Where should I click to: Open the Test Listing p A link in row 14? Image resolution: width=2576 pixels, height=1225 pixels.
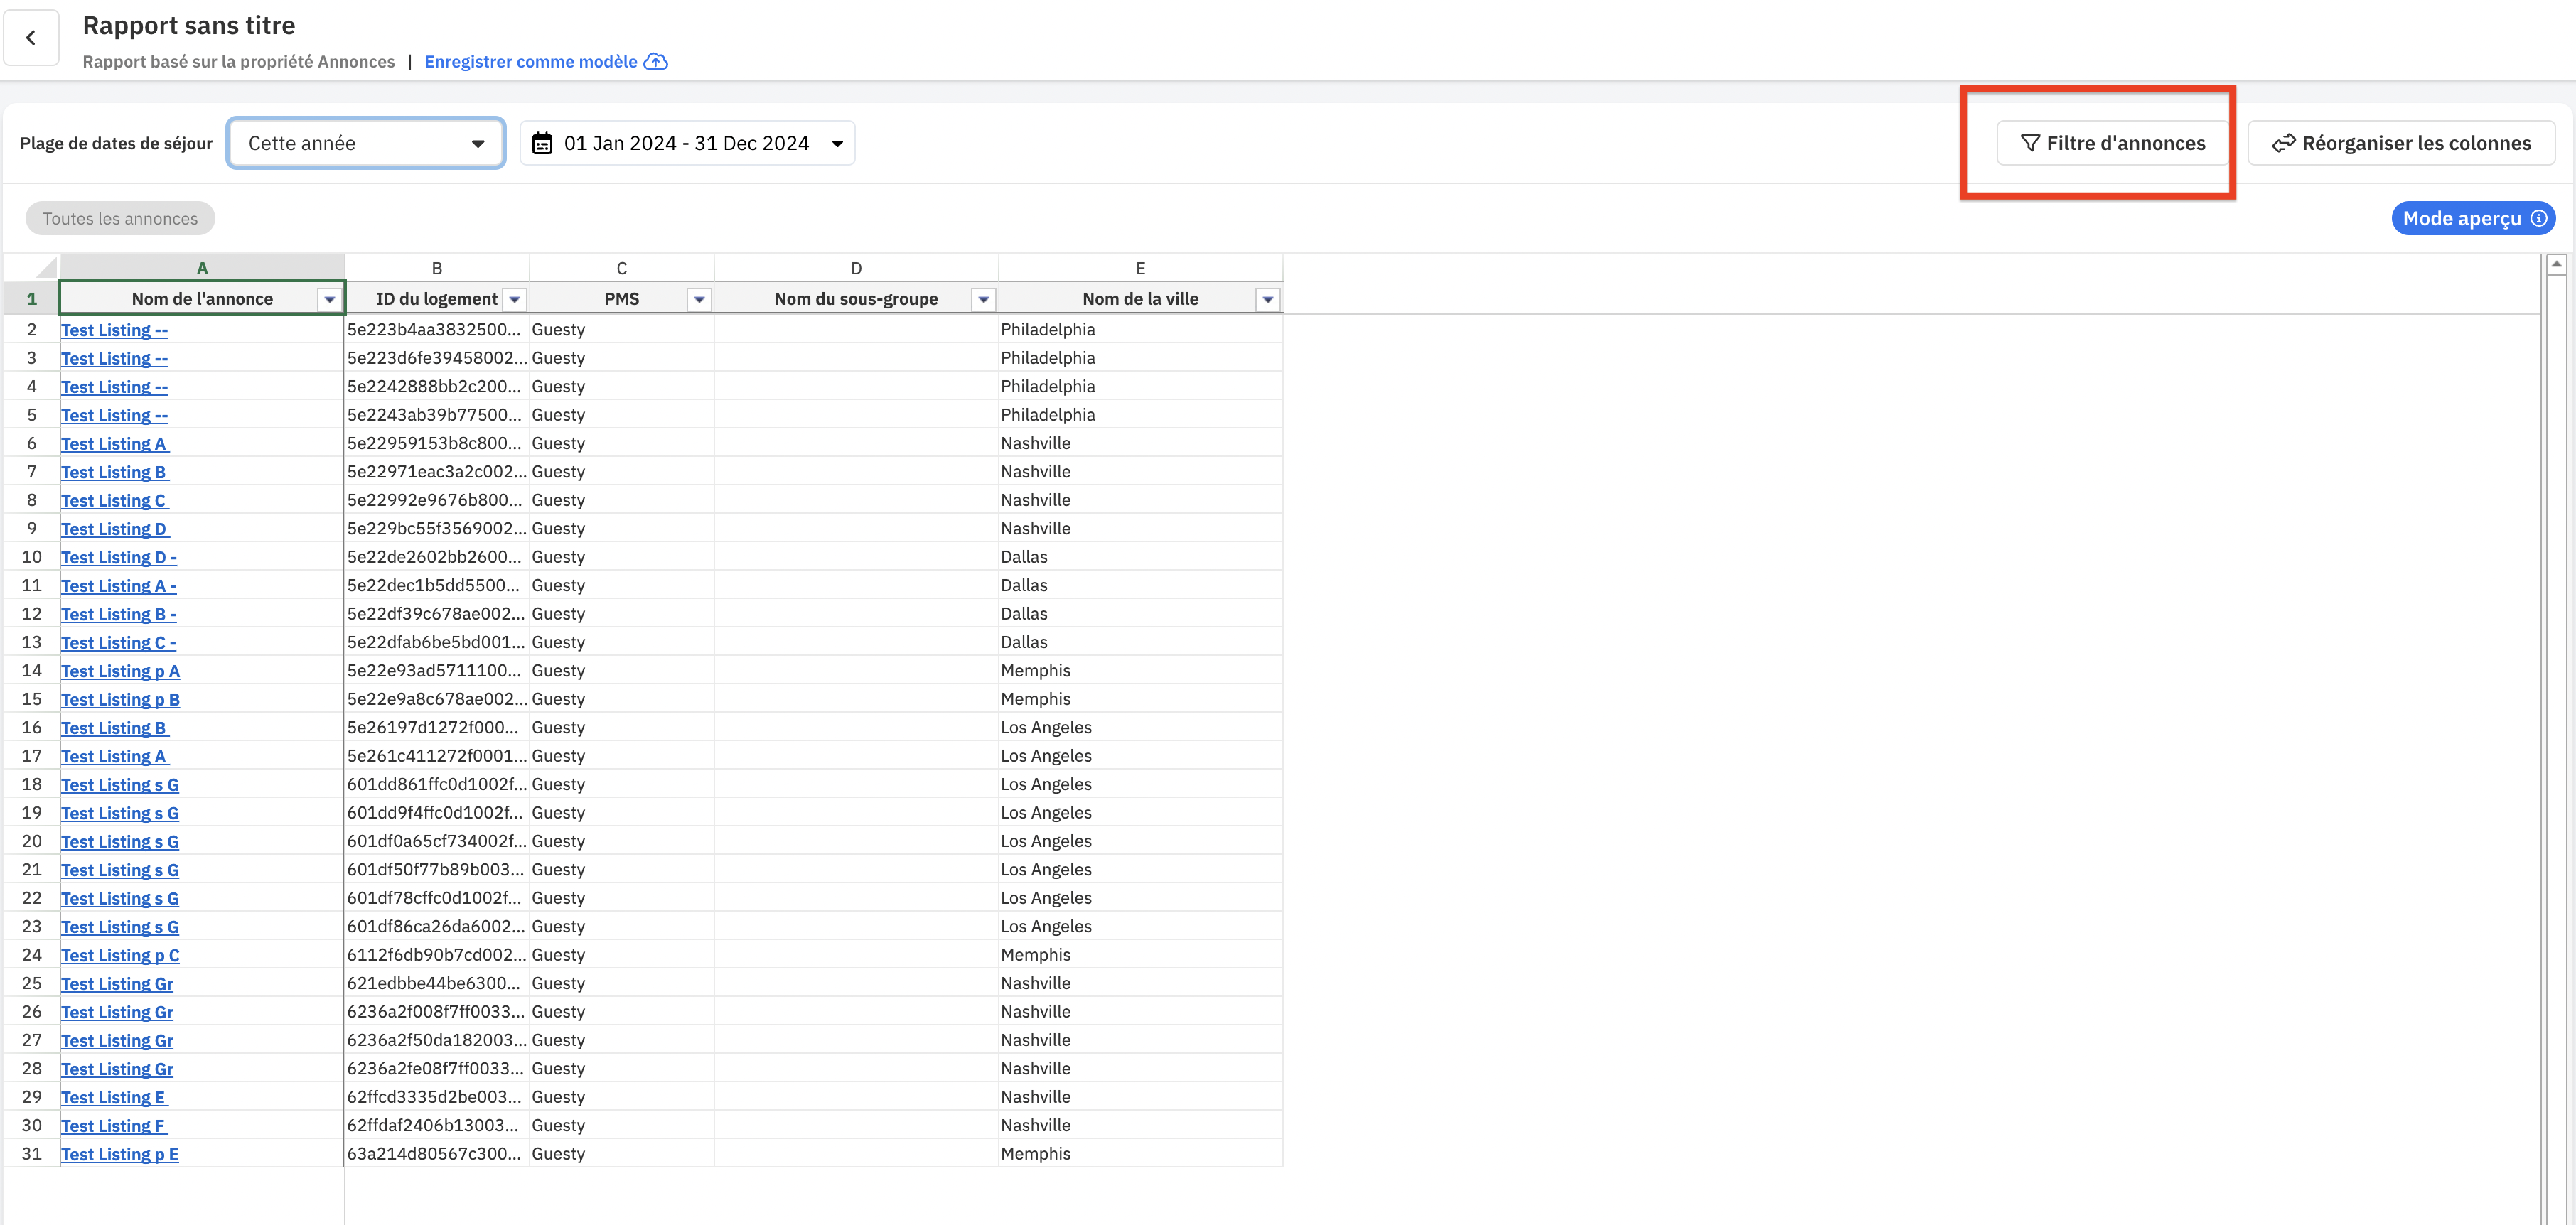click(121, 671)
